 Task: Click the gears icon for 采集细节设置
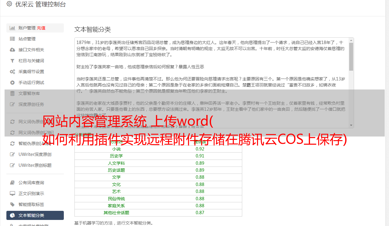[12, 72]
